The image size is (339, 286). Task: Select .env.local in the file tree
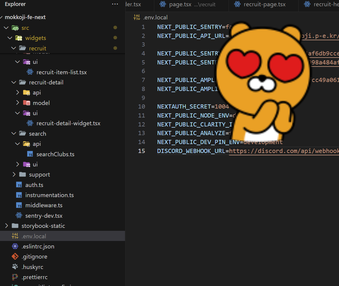coord(62,236)
